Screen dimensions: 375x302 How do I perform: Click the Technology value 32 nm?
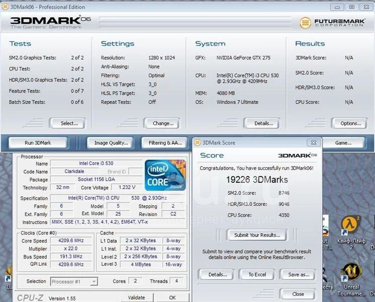coord(62,187)
